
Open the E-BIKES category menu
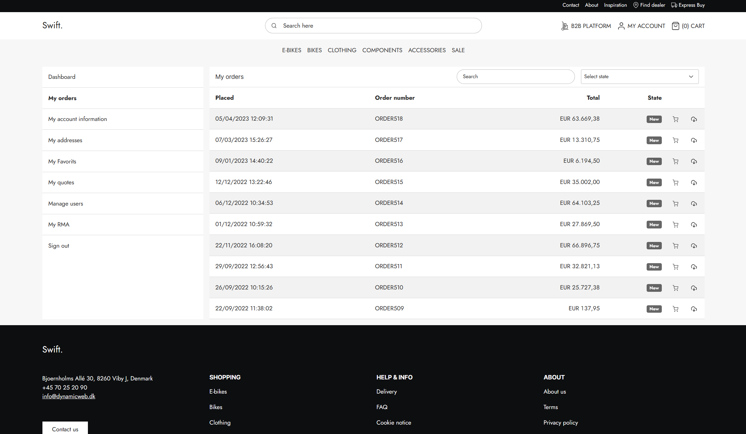click(292, 50)
